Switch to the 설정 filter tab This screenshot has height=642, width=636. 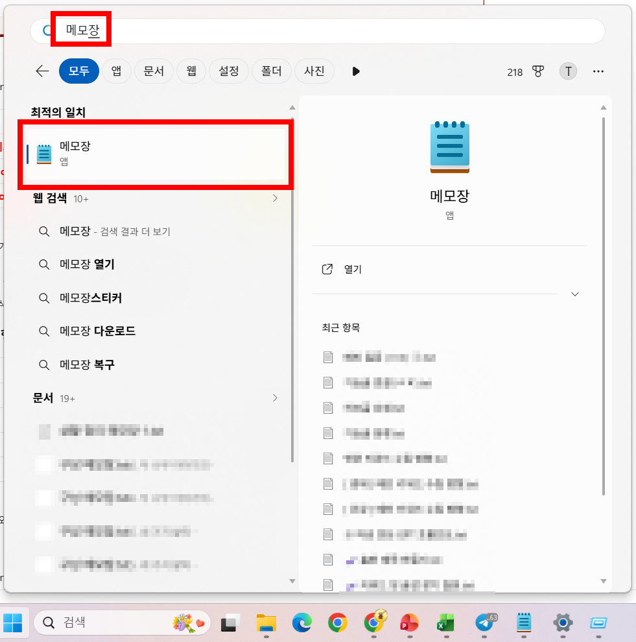(229, 71)
